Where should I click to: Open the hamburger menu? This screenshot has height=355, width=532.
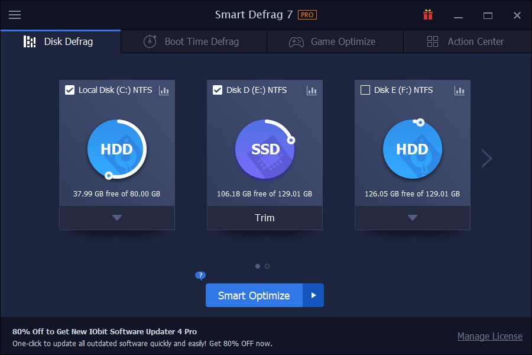(15, 15)
